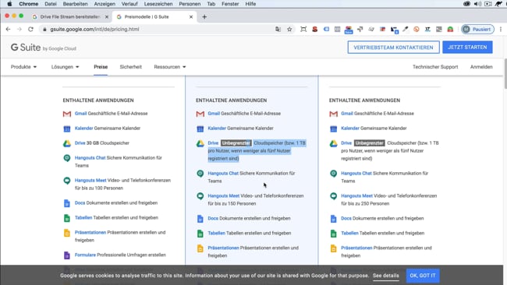
Task: Click Gmail icon in first column
Action: (x=67, y=114)
